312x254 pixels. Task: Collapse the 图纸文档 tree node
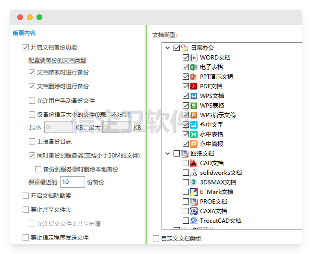coord(167,154)
